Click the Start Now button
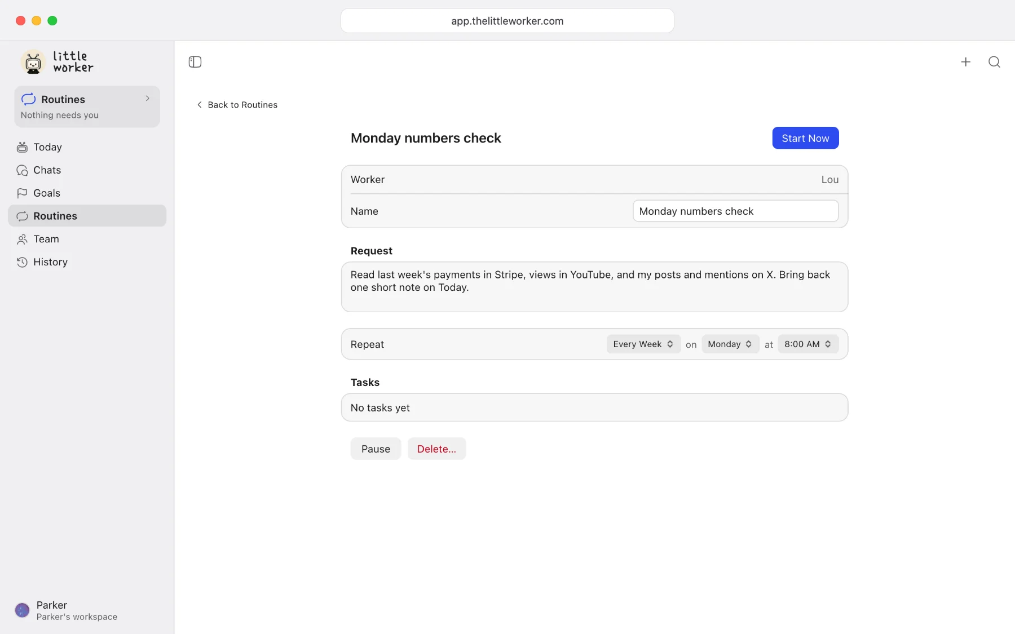The height and width of the screenshot is (634, 1015). [x=805, y=138]
